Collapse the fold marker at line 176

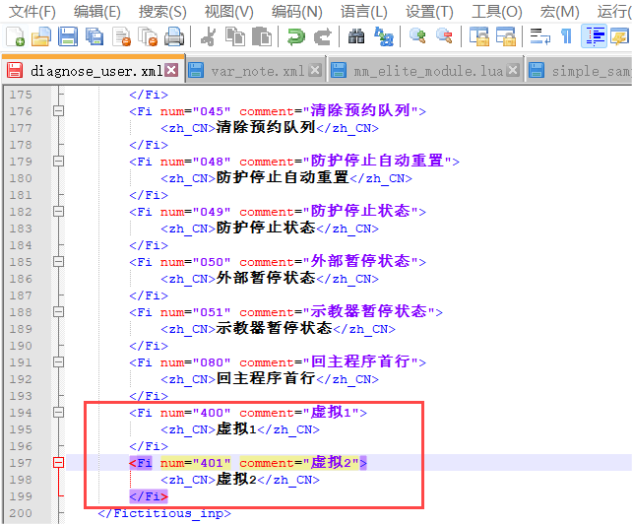click(58, 111)
